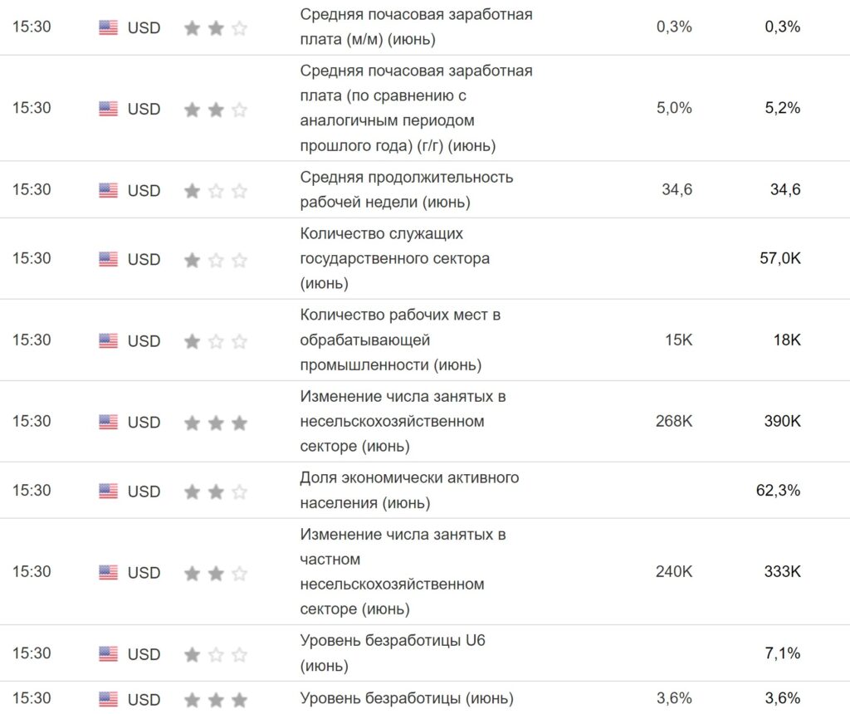Click the flag in Средняя почасовая заработная плата (м/м) row

pyautogui.click(x=108, y=28)
